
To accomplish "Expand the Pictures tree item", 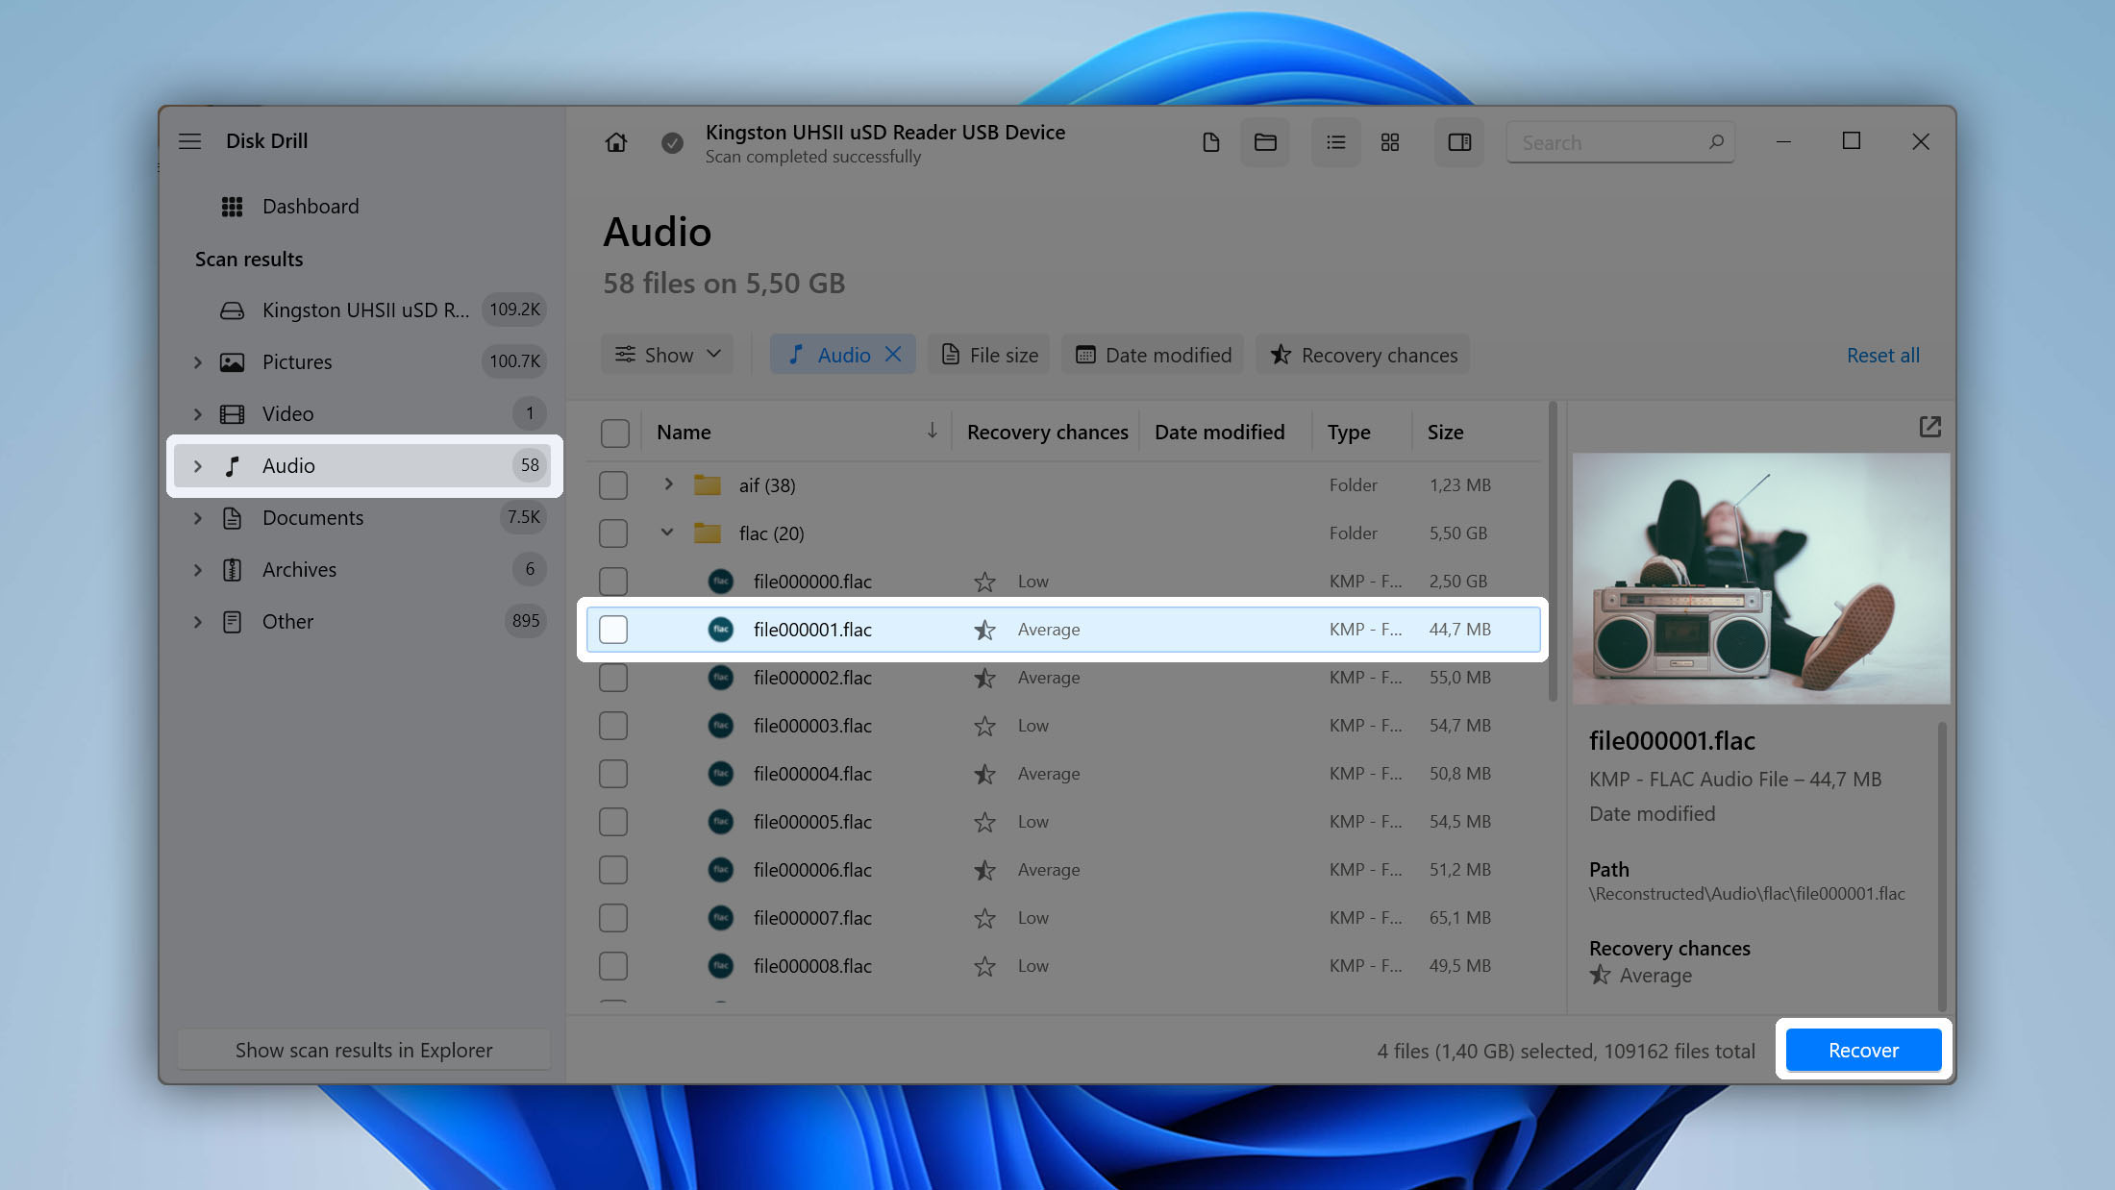I will (x=197, y=362).
